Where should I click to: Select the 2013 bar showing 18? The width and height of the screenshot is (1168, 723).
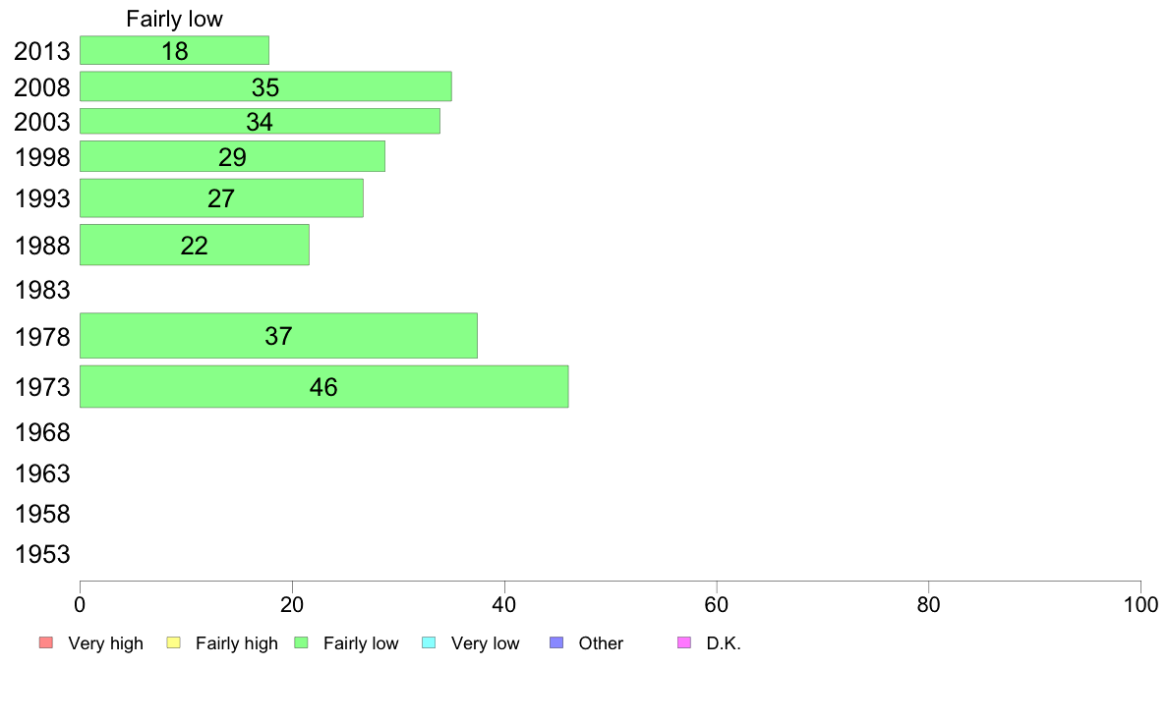click(174, 50)
